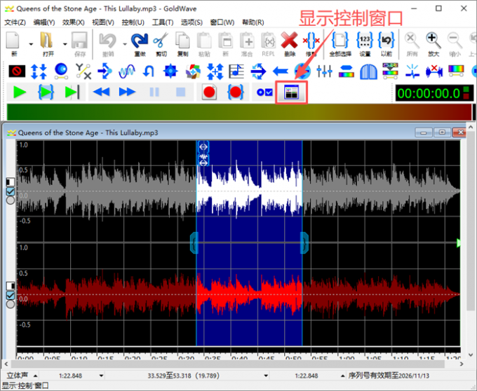This screenshot has height=391, width=477.
Task: Record into selection with bracketed red button
Action: [x=236, y=92]
